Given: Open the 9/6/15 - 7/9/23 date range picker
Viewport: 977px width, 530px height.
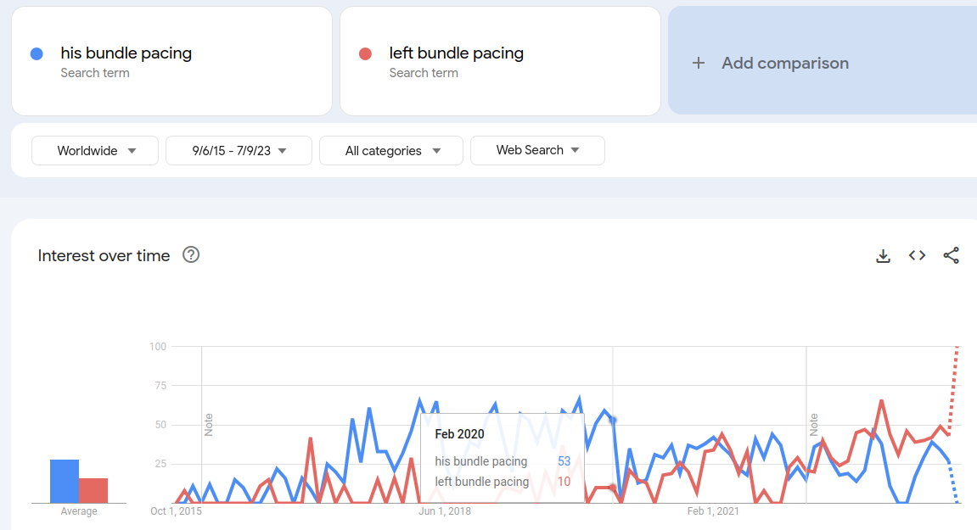Looking at the screenshot, I should click(239, 150).
